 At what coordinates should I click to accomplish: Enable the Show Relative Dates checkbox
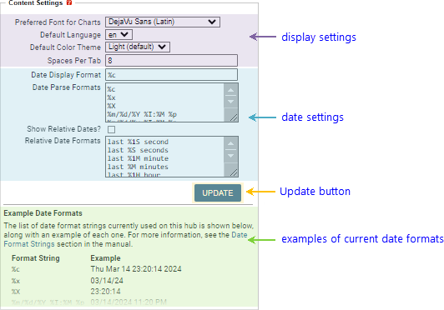111,129
